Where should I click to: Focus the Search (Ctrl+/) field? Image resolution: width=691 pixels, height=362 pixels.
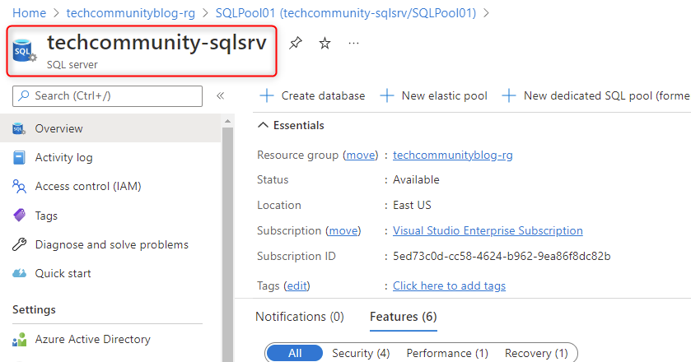pyautogui.click(x=108, y=96)
